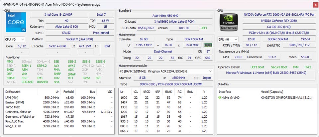Open the GPU #0 selector dropdown
Viewport: 319px width, 137px height.
point(228,39)
